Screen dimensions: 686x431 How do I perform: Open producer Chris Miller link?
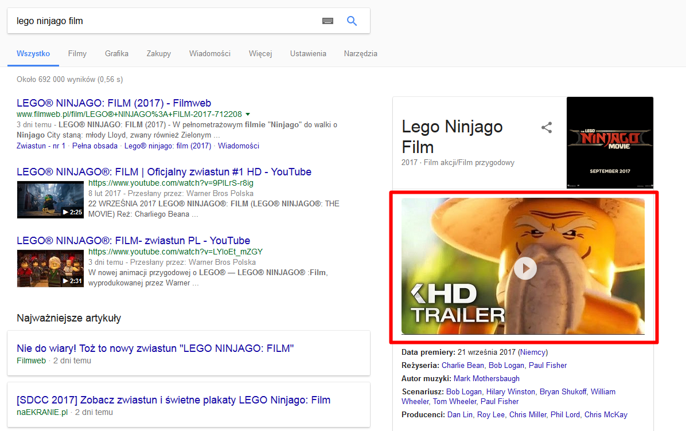pyautogui.click(x=528, y=414)
